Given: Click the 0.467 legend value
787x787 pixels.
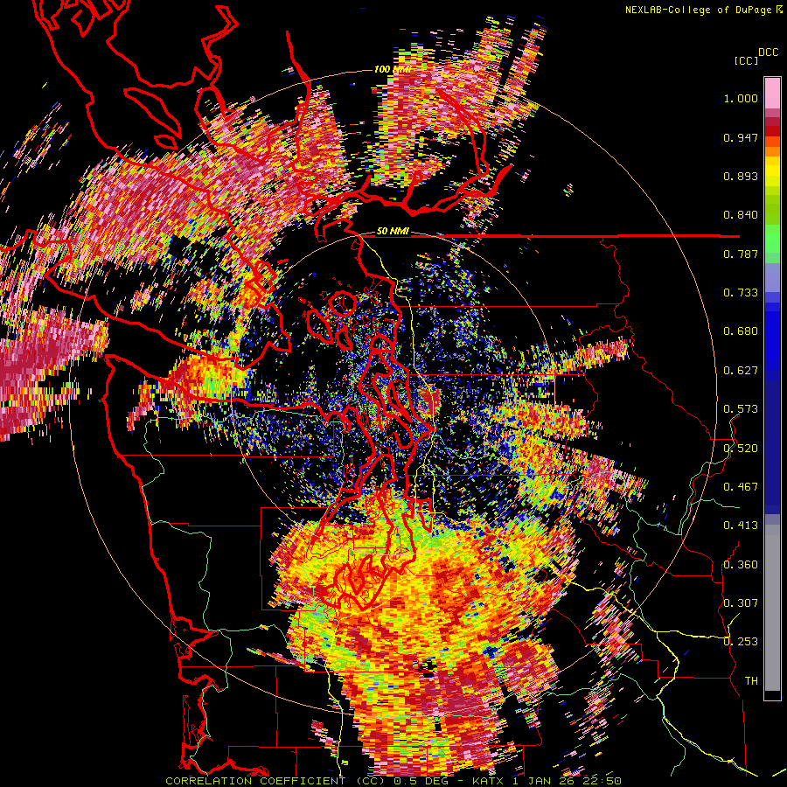Looking at the screenshot, I should point(741,487).
